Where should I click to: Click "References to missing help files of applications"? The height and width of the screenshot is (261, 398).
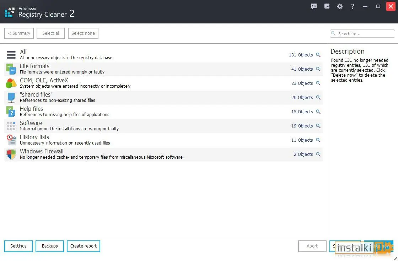tap(64, 115)
